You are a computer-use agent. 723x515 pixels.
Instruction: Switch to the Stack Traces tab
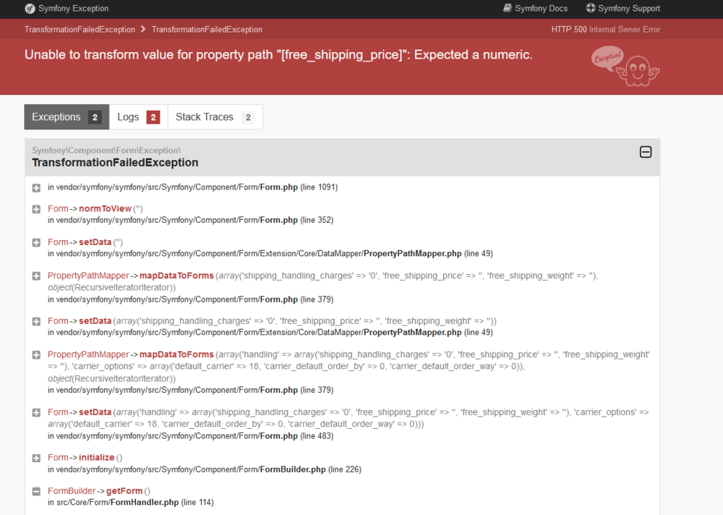point(205,116)
